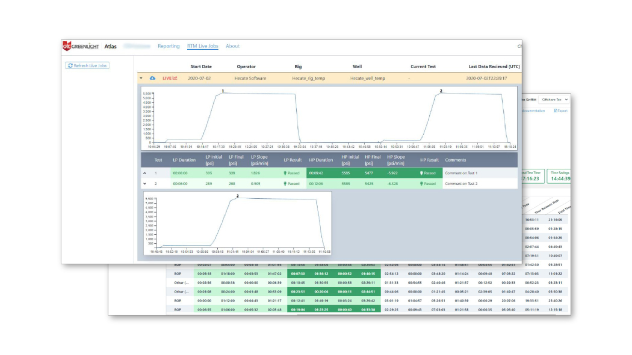Open the Reporting tab

click(x=169, y=46)
